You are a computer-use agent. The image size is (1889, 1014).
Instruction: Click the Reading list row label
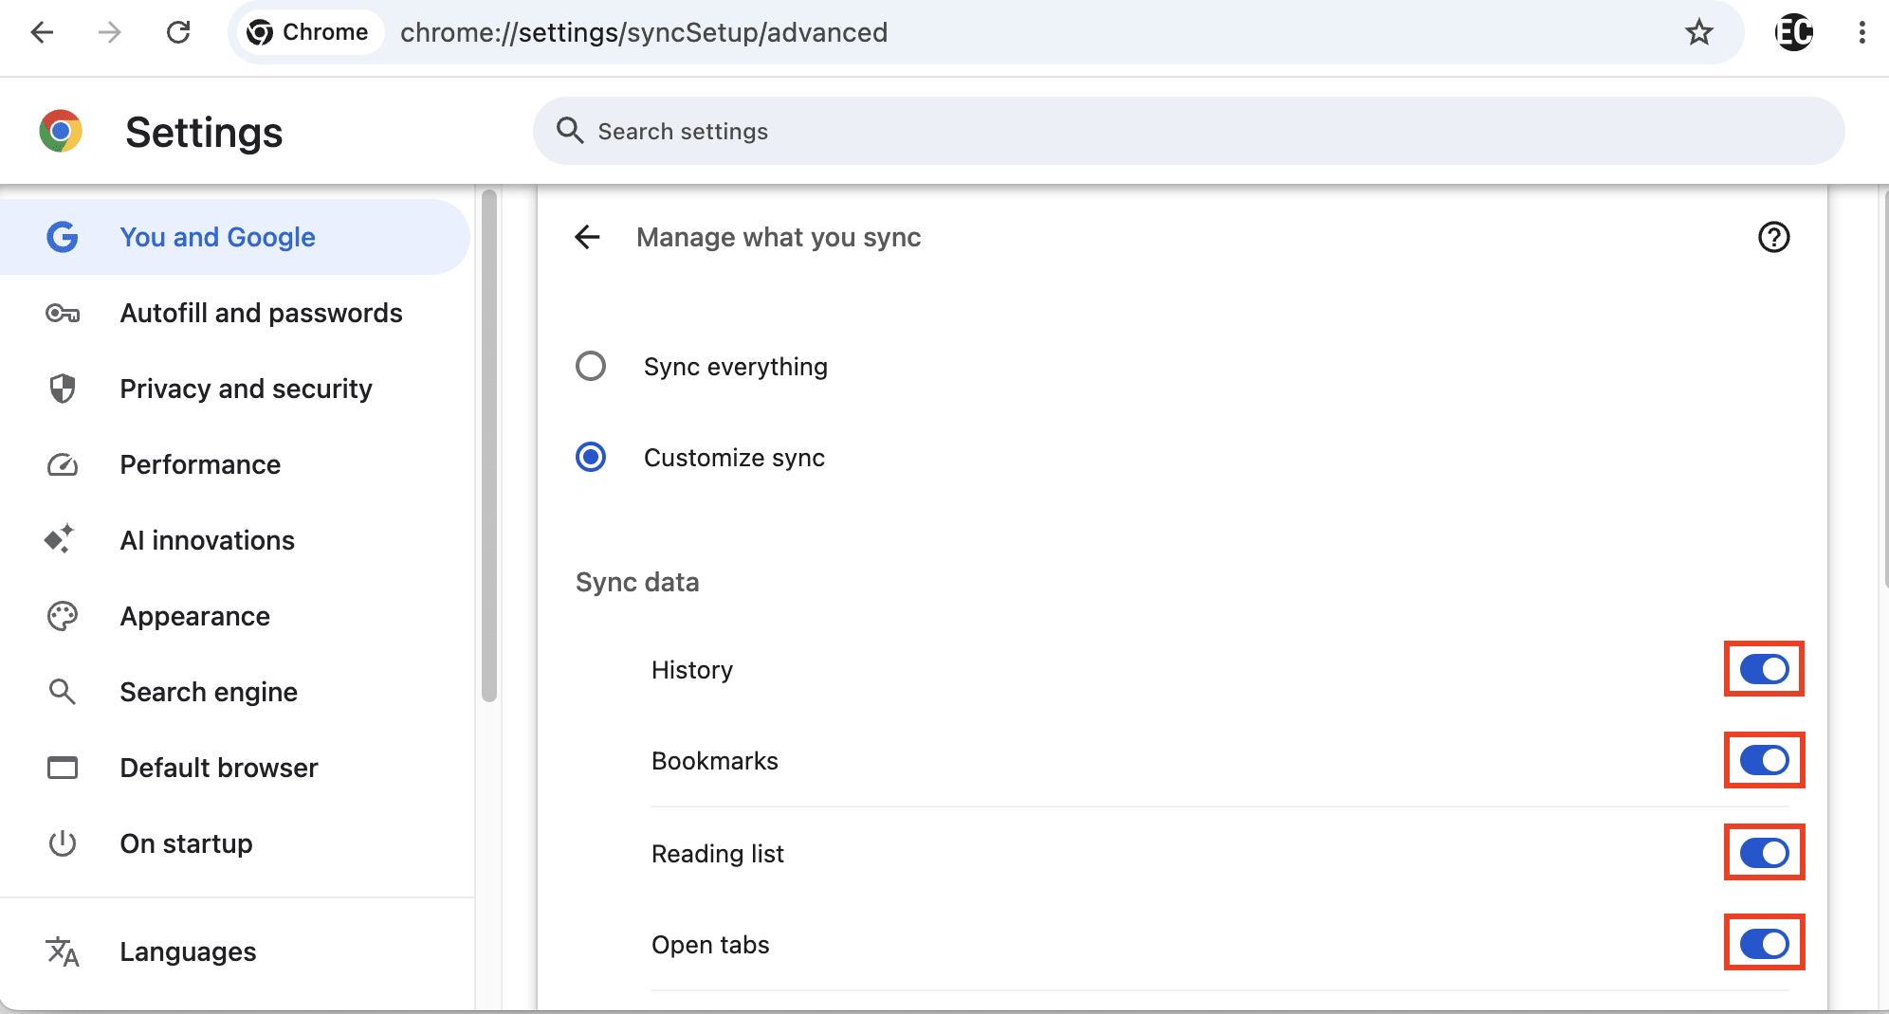point(718,854)
